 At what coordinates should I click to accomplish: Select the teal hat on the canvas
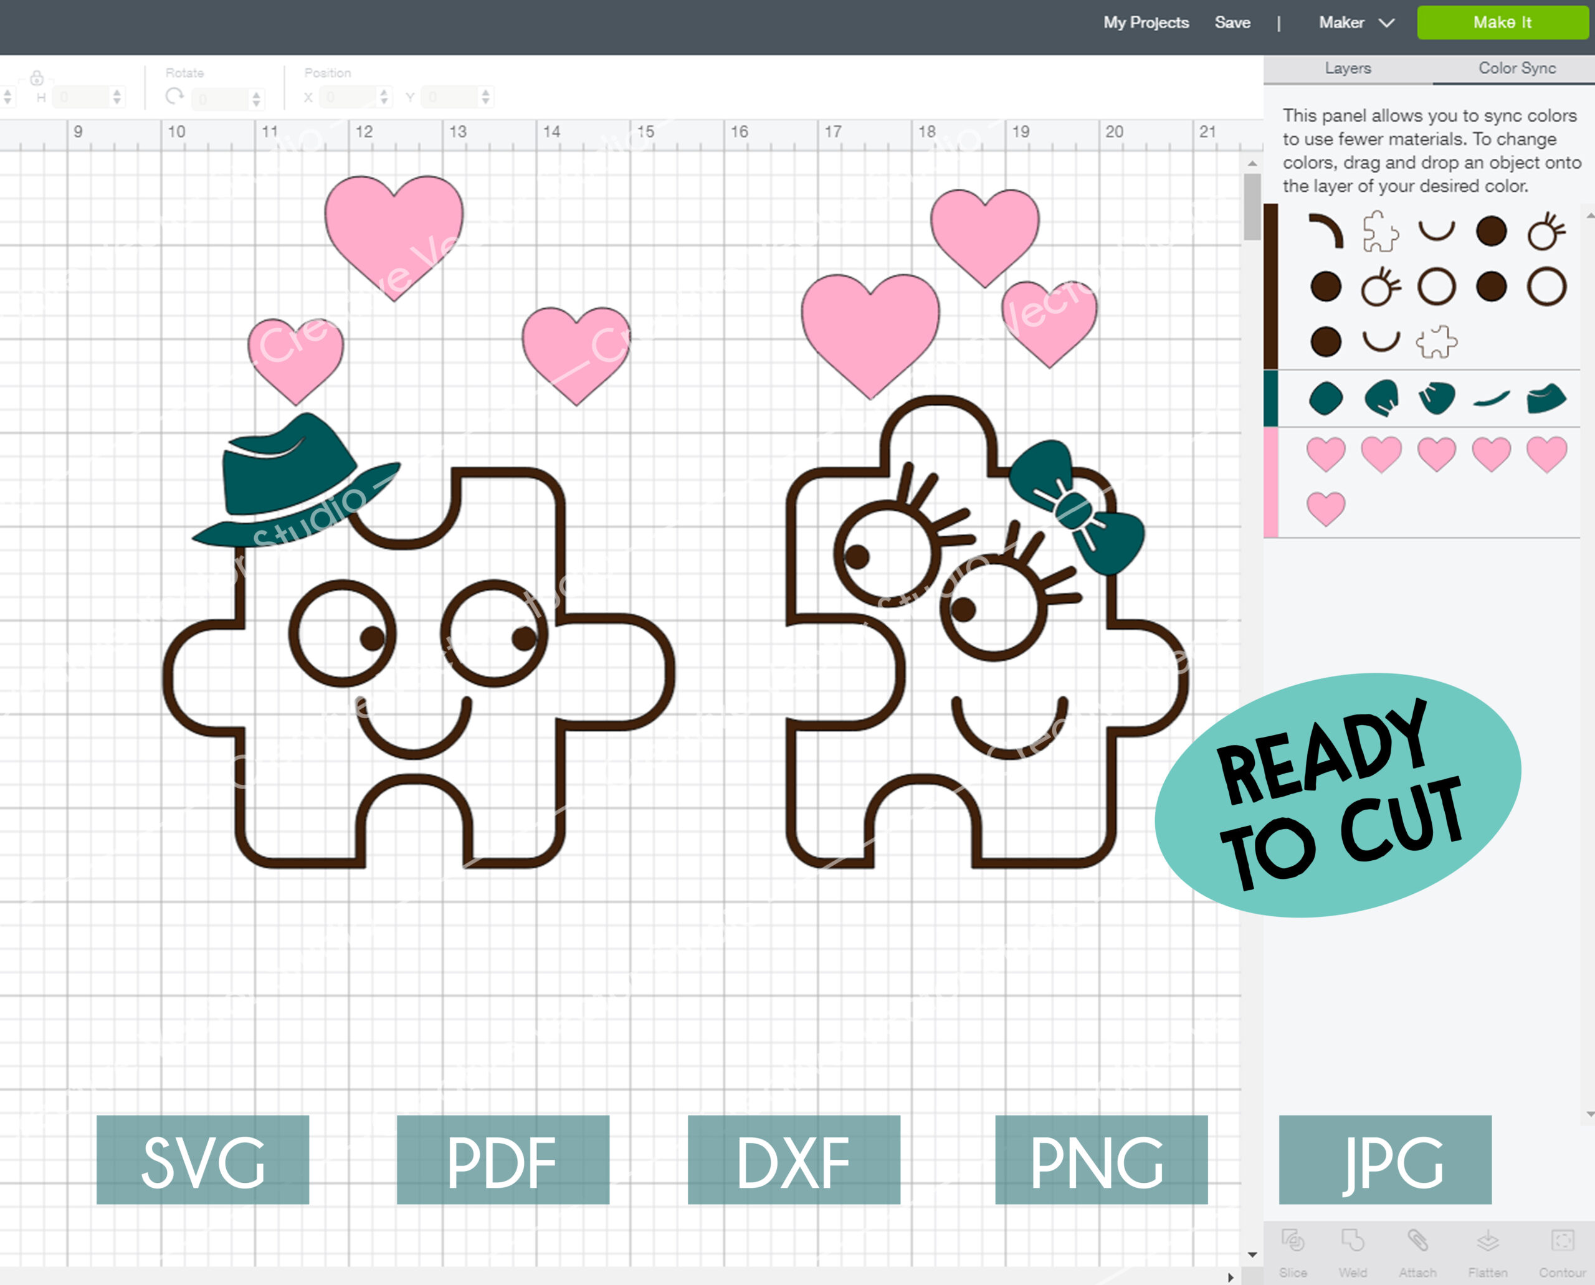pos(295,480)
